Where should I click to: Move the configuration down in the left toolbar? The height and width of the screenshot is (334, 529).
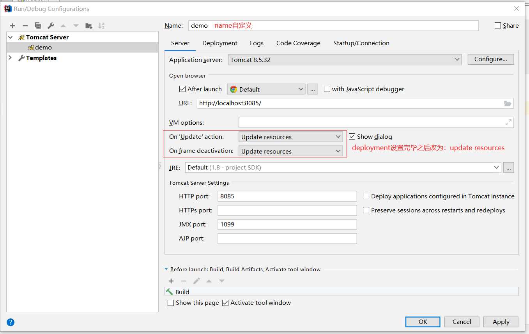[76, 26]
